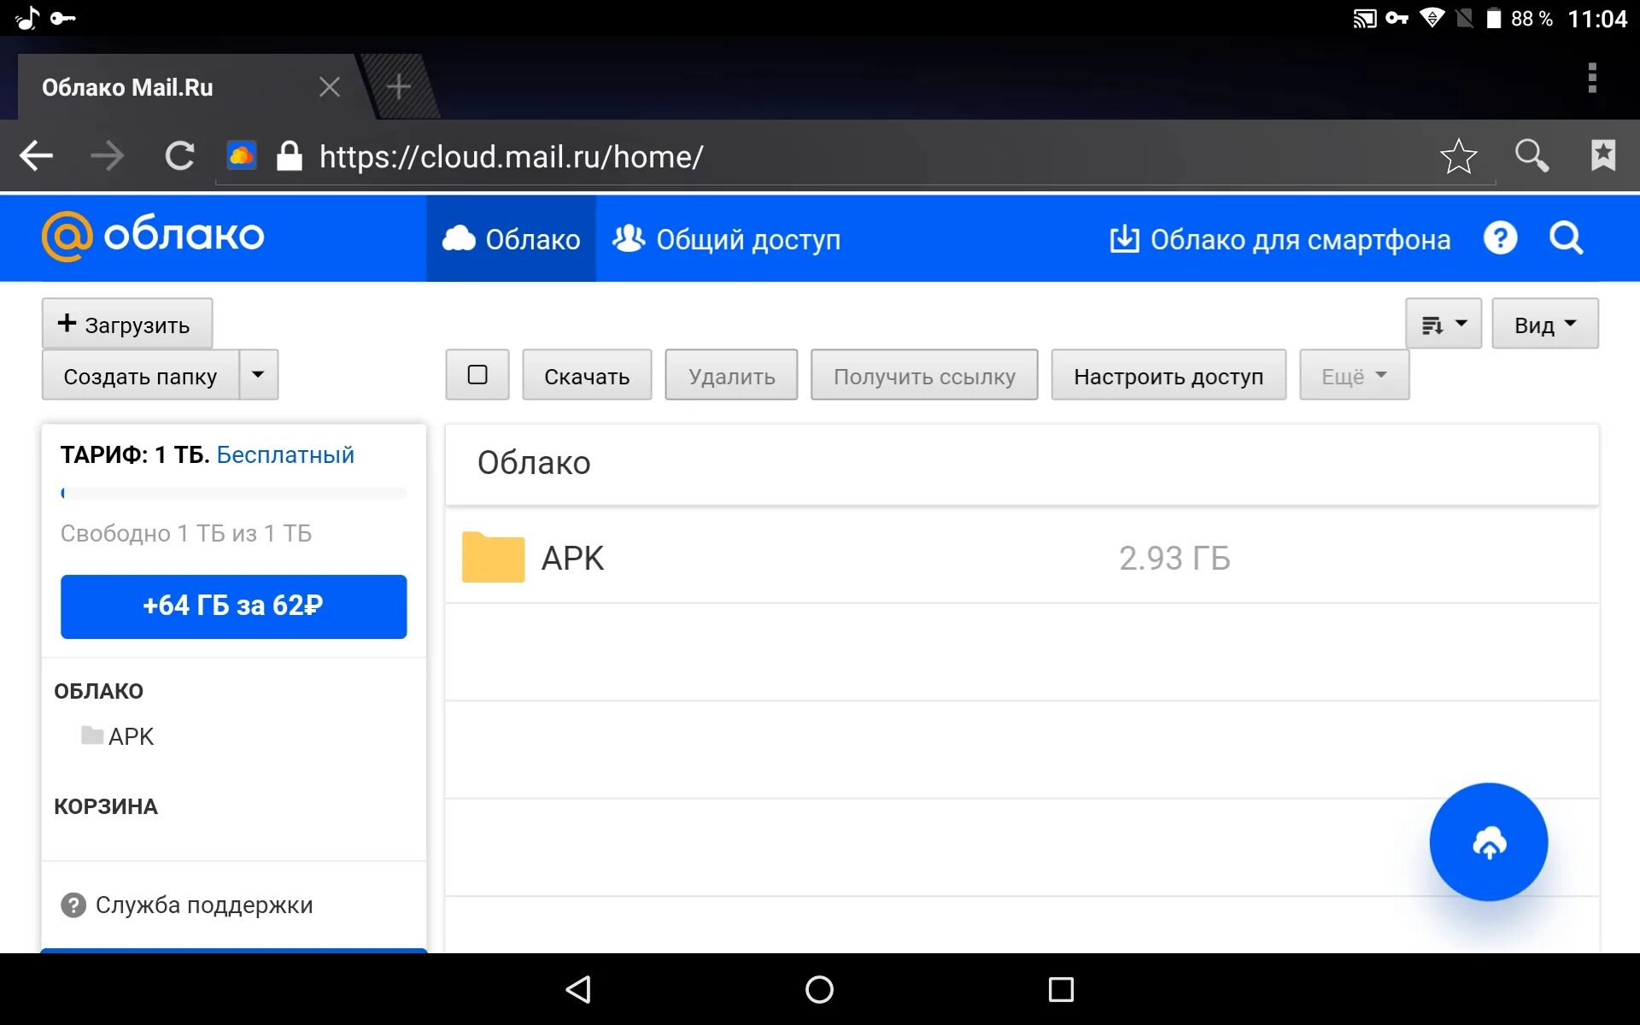1640x1025 pixels.
Task: Click the yellow APK folder icon
Action: (x=493, y=557)
